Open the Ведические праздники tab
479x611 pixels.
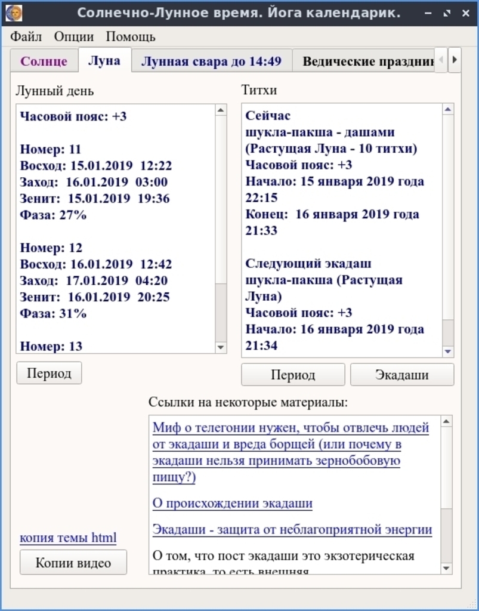[x=366, y=61]
